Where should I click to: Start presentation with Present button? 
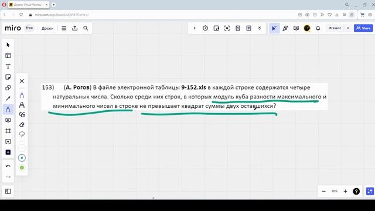click(335, 28)
